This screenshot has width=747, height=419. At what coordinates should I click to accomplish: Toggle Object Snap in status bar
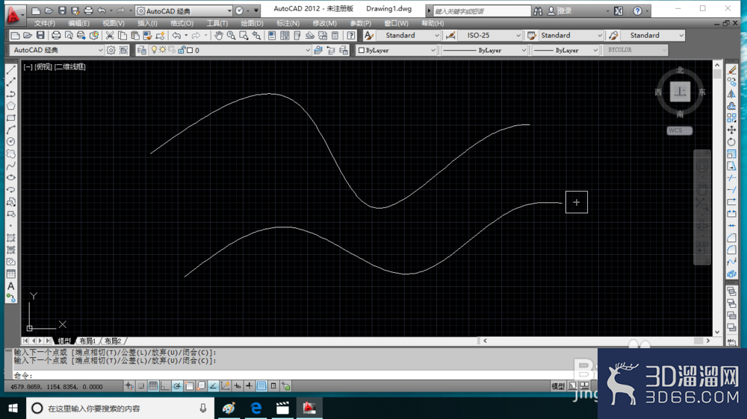(x=189, y=386)
